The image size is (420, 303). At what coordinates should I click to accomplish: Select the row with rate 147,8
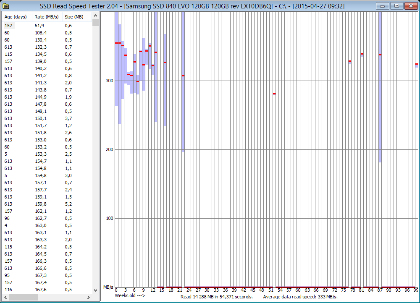[47, 104]
